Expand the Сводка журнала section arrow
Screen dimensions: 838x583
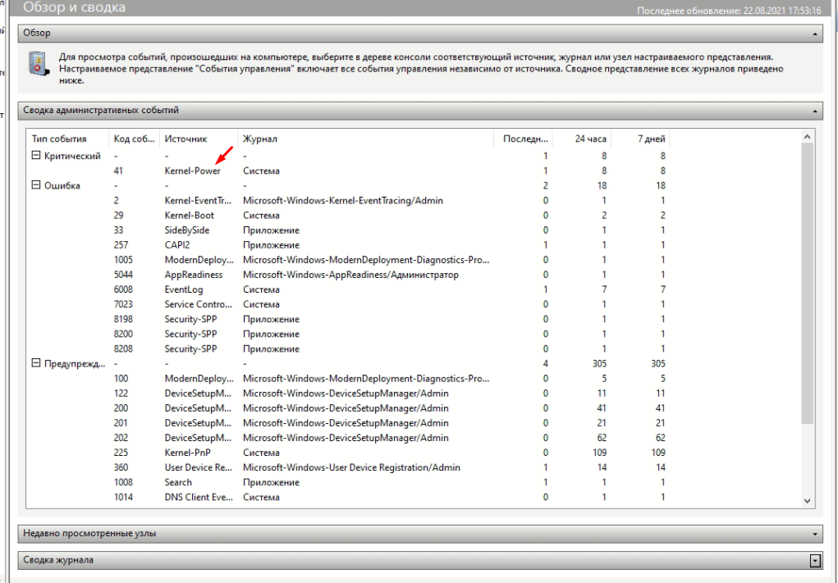pos(814,561)
